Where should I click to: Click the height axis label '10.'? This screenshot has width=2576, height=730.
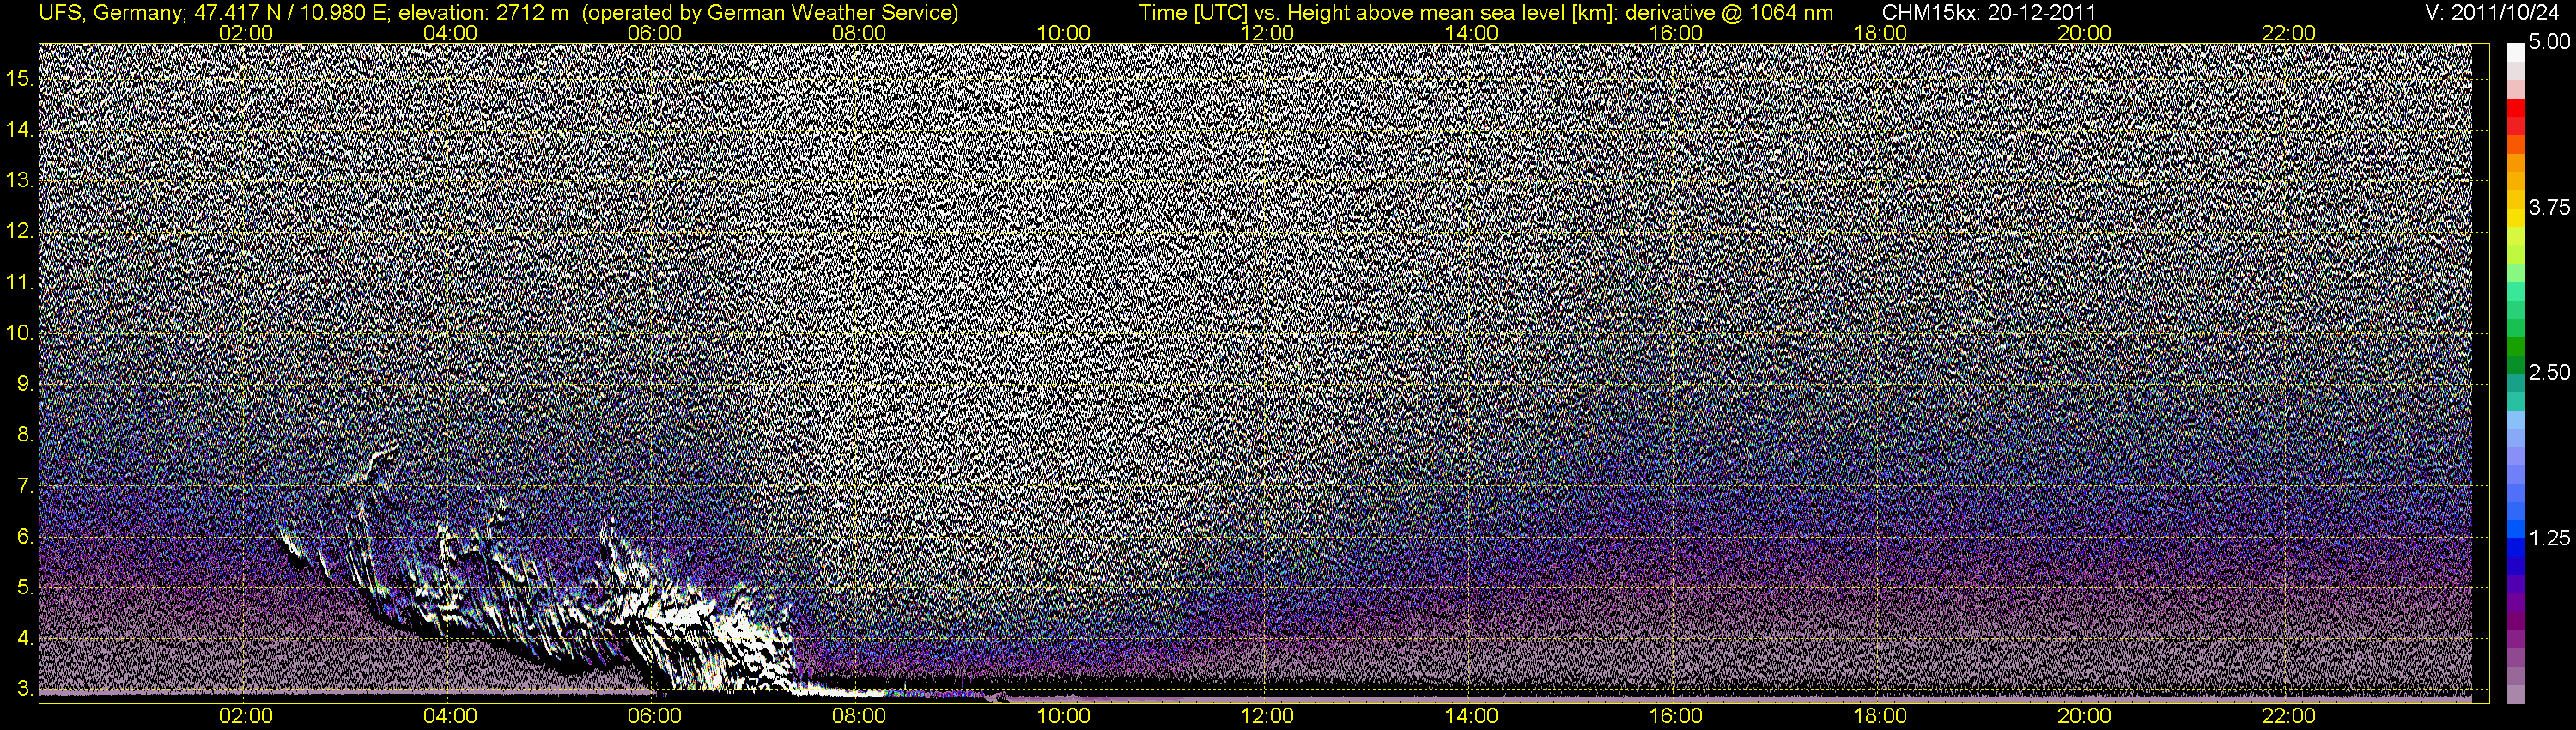coord(19,333)
